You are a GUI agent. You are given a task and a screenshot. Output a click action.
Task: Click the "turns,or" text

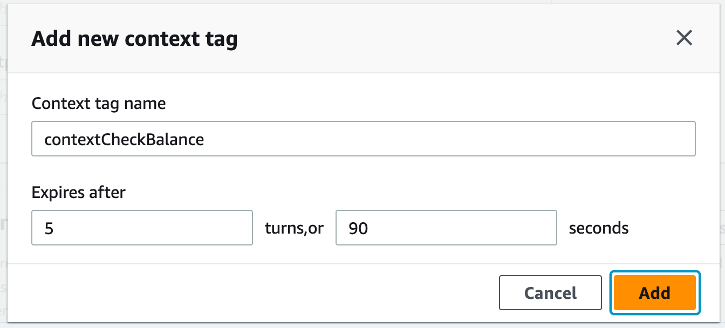pos(294,228)
